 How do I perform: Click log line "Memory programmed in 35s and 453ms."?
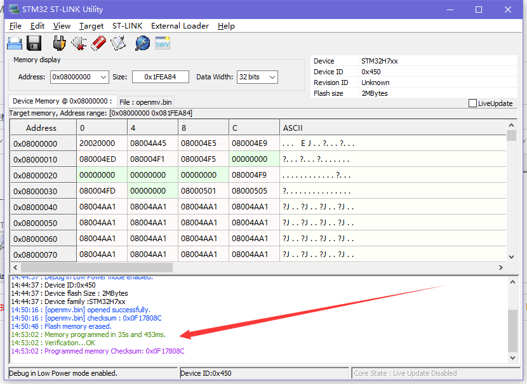tap(88, 334)
